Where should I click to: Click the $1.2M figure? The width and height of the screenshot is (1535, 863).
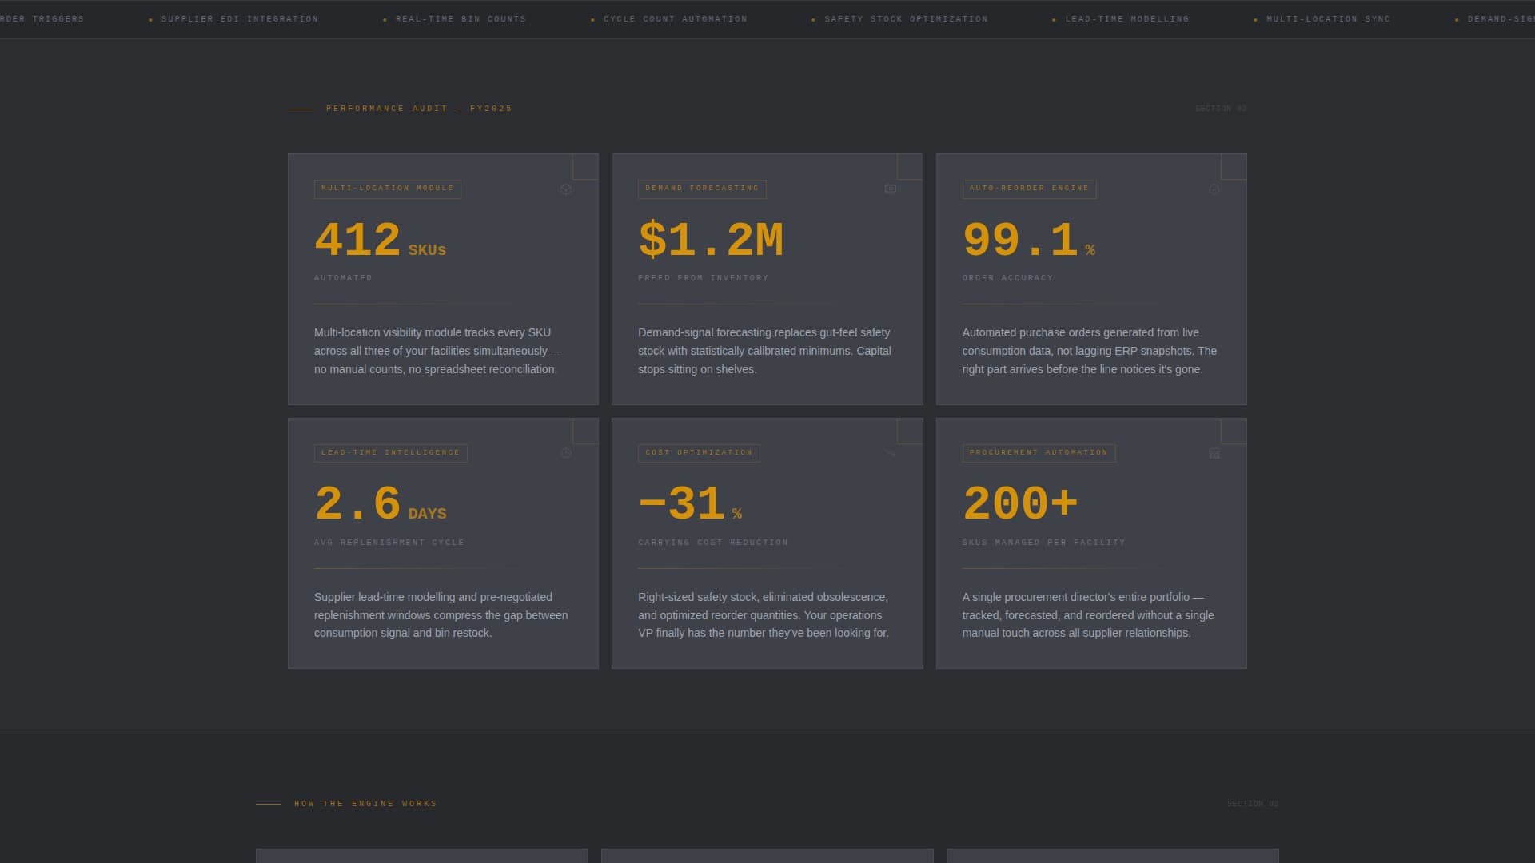tap(711, 241)
